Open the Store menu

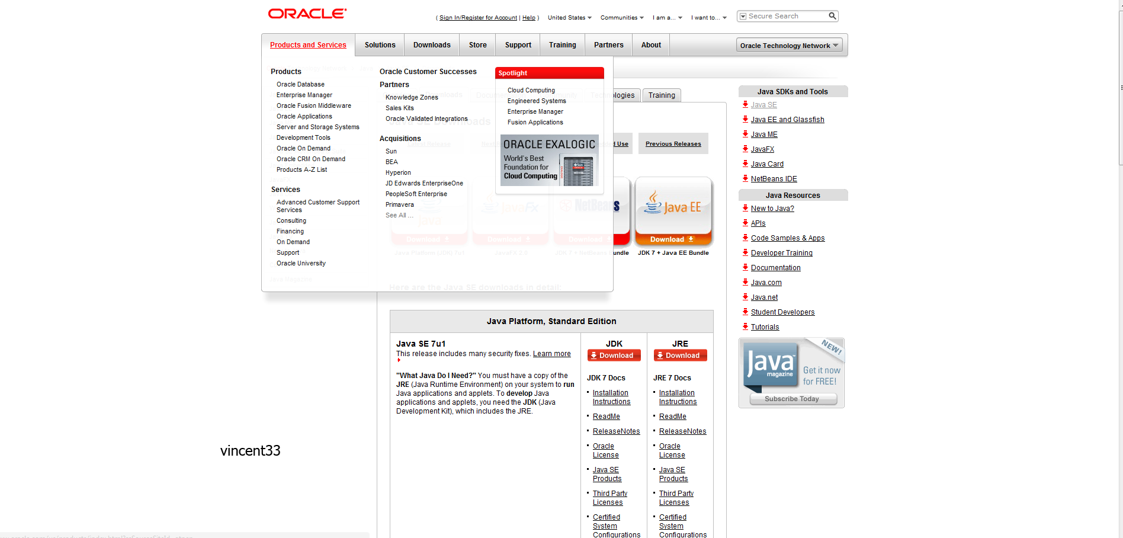[x=477, y=45]
